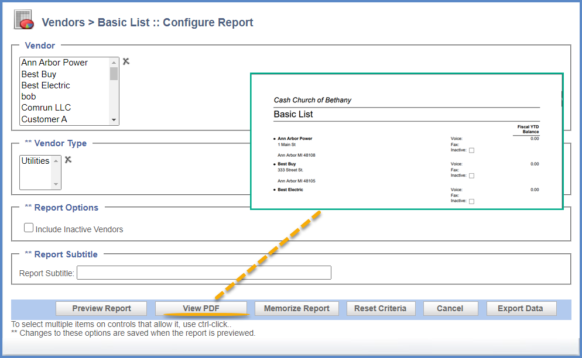Screen dimensions: 582x358
Task: Clear the Vendor Type selection with X icon
Action: [68, 160]
